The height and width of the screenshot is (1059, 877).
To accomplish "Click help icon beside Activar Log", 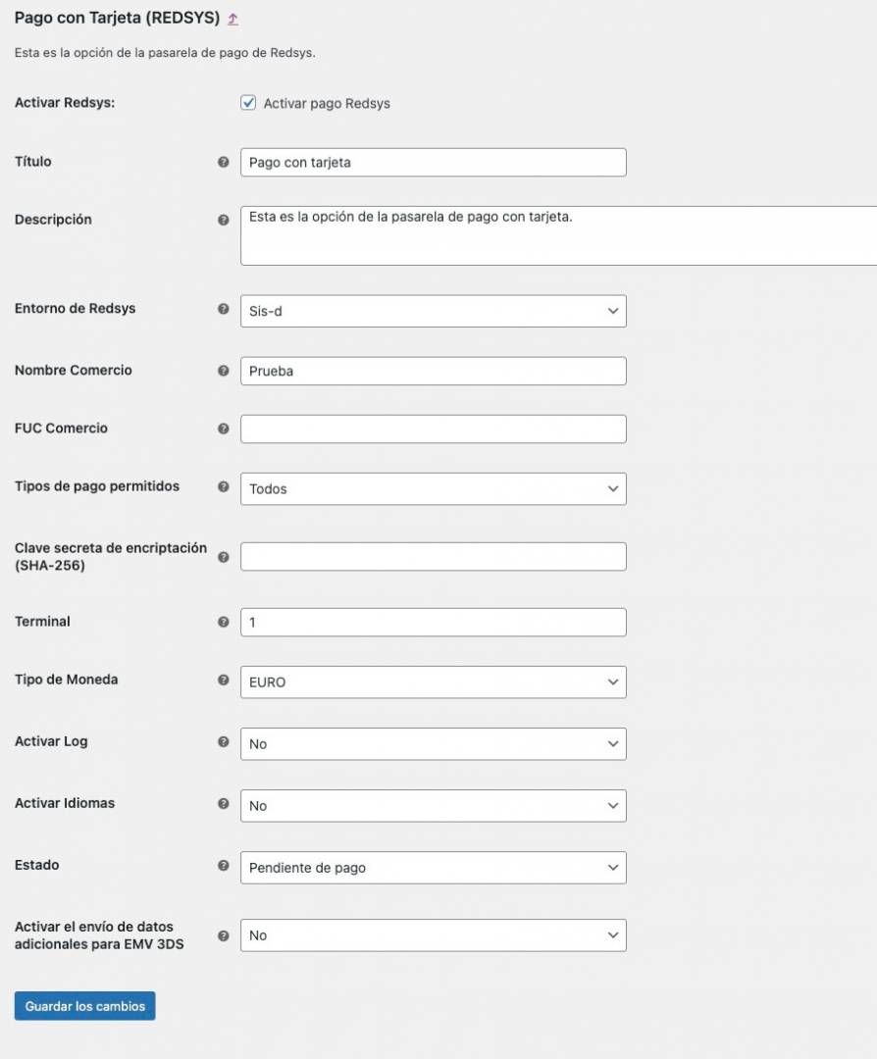I will pos(224,741).
